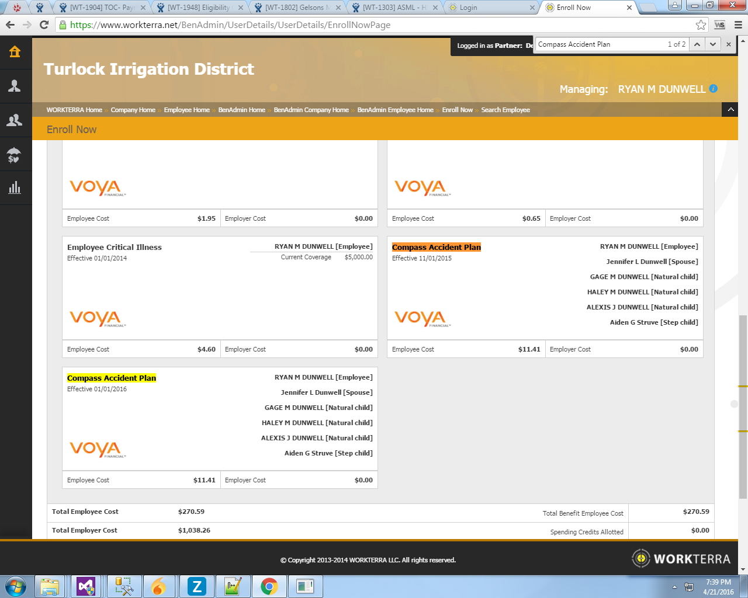Image resolution: width=748 pixels, height=598 pixels.
Task: Open Google Chrome from the Windows taskbar
Action: (x=269, y=586)
